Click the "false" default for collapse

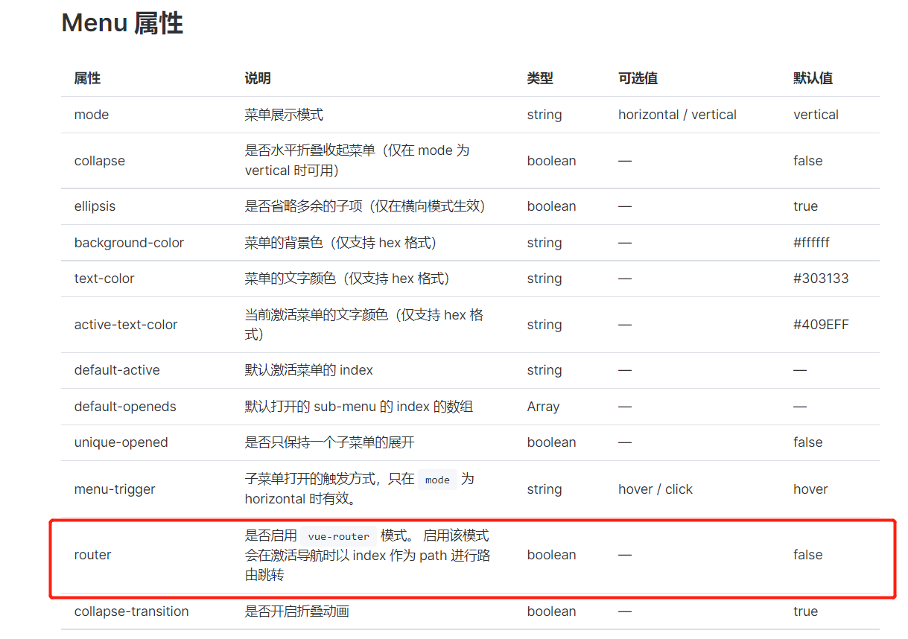[x=807, y=161]
